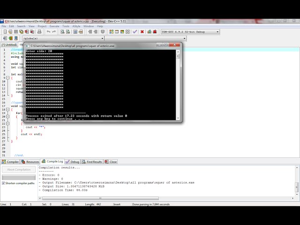Click the Rebuild All toolbar icon
Screen dimensions: 300x225
point(127,32)
